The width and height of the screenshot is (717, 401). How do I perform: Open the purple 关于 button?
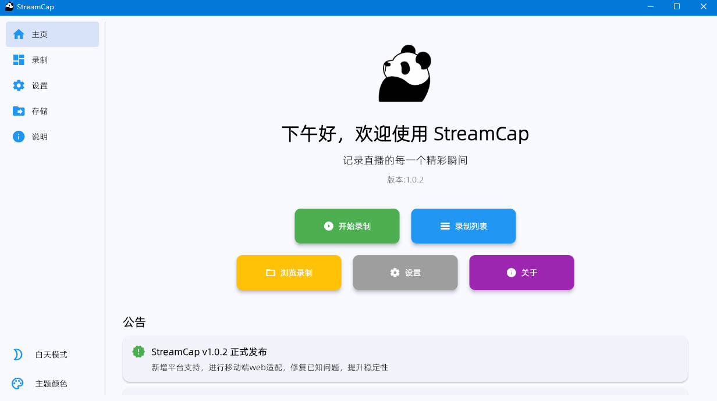coord(521,273)
